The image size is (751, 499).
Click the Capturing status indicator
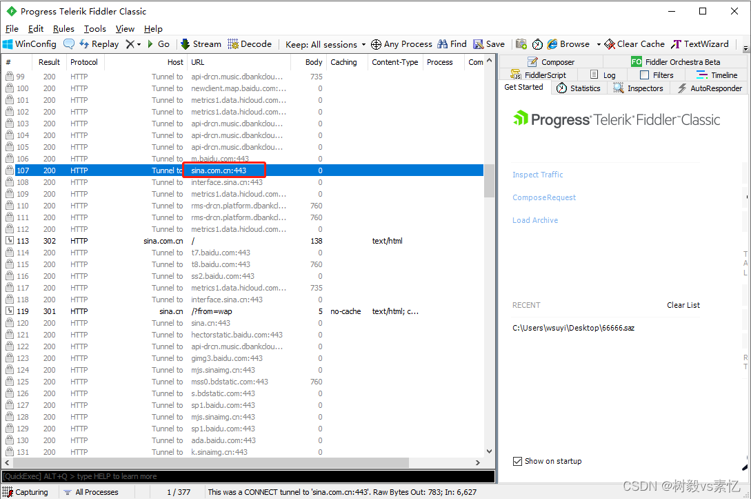click(26, 492)
